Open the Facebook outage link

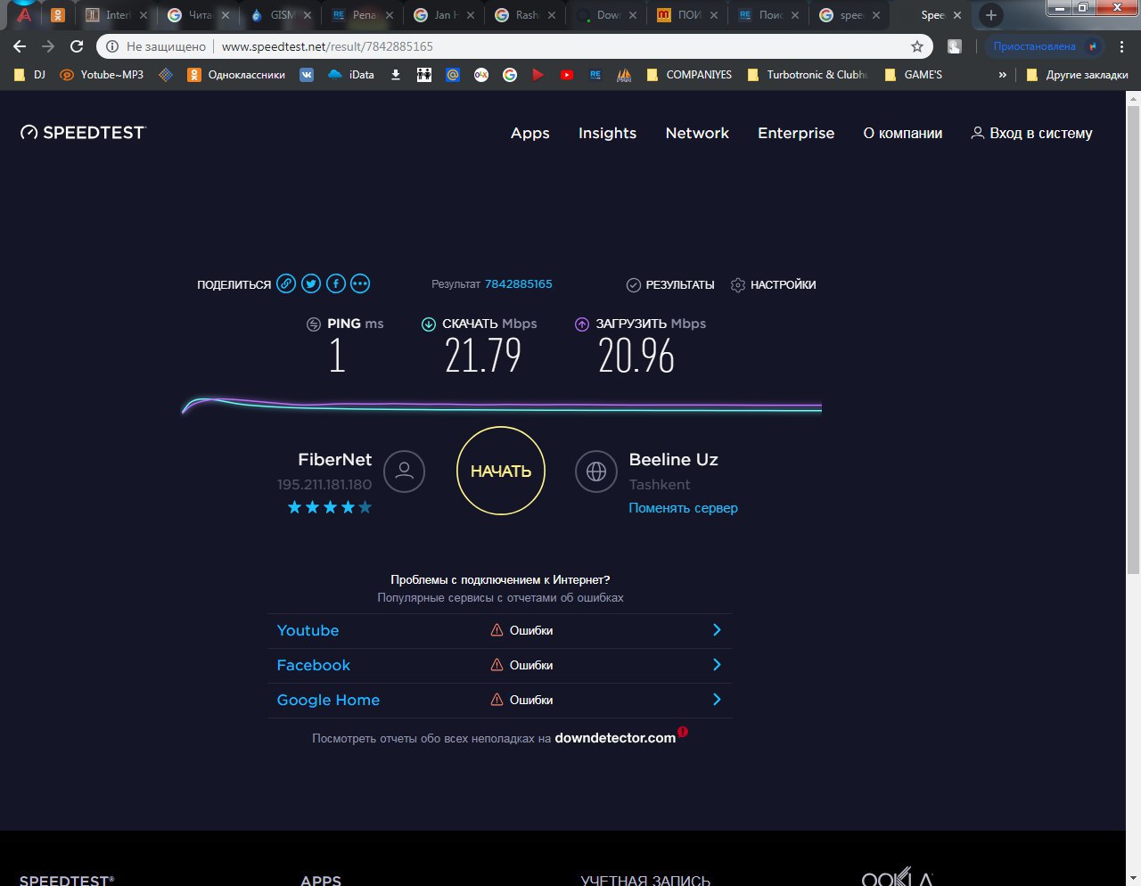tap(314, 665)
